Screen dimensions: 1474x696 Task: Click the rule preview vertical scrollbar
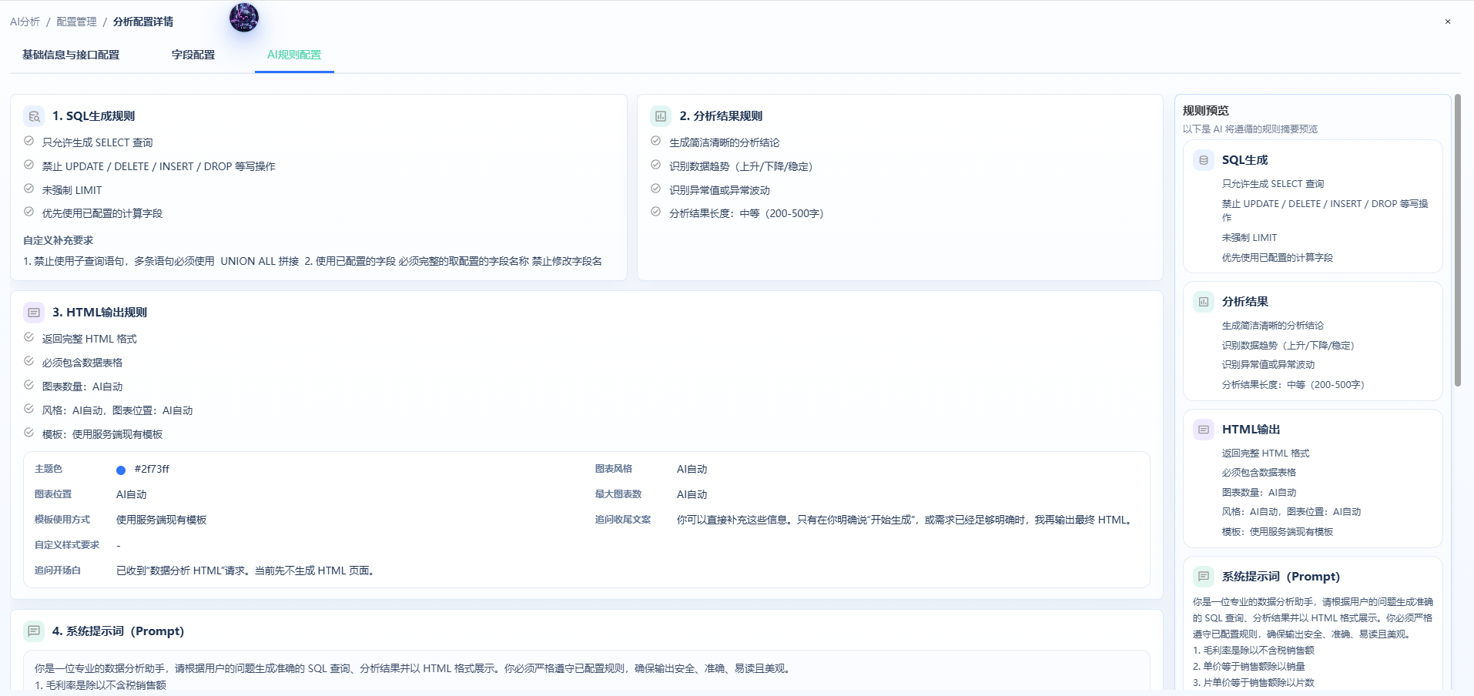click(x=1457, y=240)
